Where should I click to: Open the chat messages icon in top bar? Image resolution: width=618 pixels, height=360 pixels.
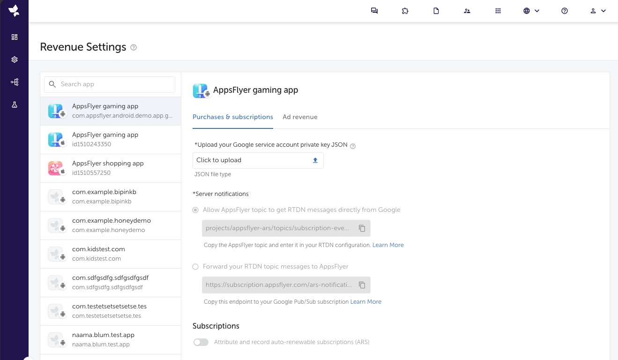(x=374, y=11)
